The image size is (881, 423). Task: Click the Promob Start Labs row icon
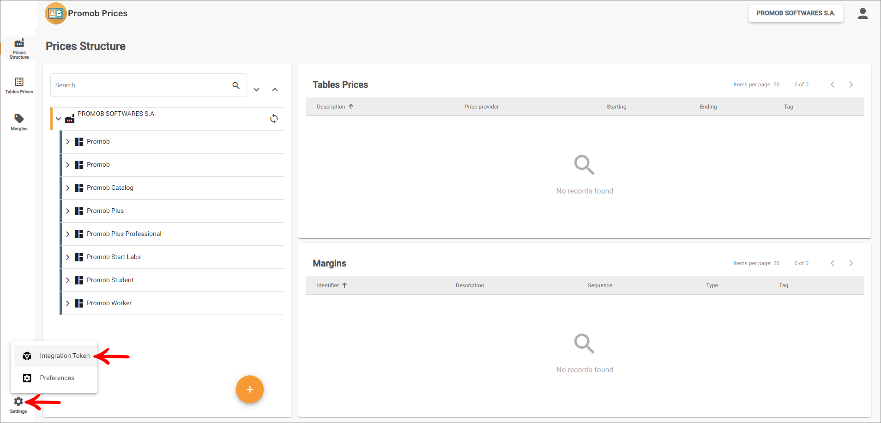79,257
